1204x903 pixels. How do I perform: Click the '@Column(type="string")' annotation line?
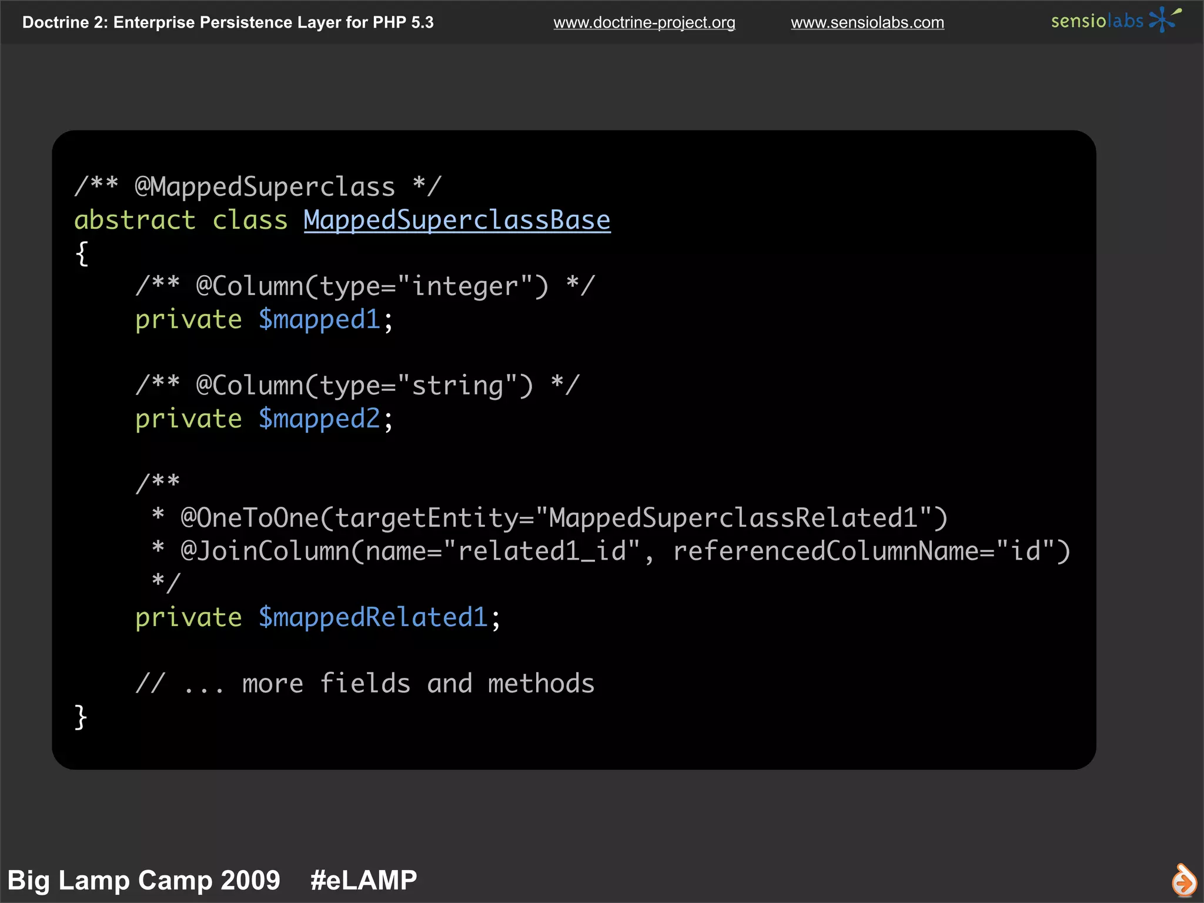pos(357,386)
